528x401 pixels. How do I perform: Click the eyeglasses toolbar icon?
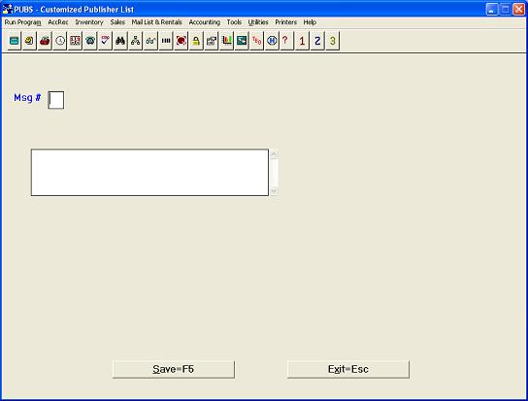150,41
